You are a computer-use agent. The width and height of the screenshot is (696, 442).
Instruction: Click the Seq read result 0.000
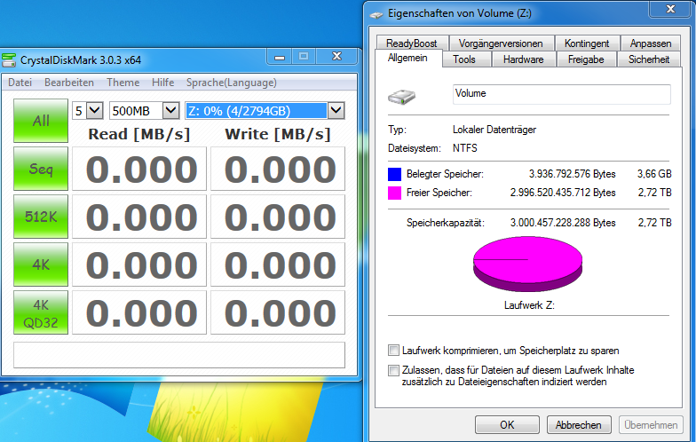(x=139, y=169)
